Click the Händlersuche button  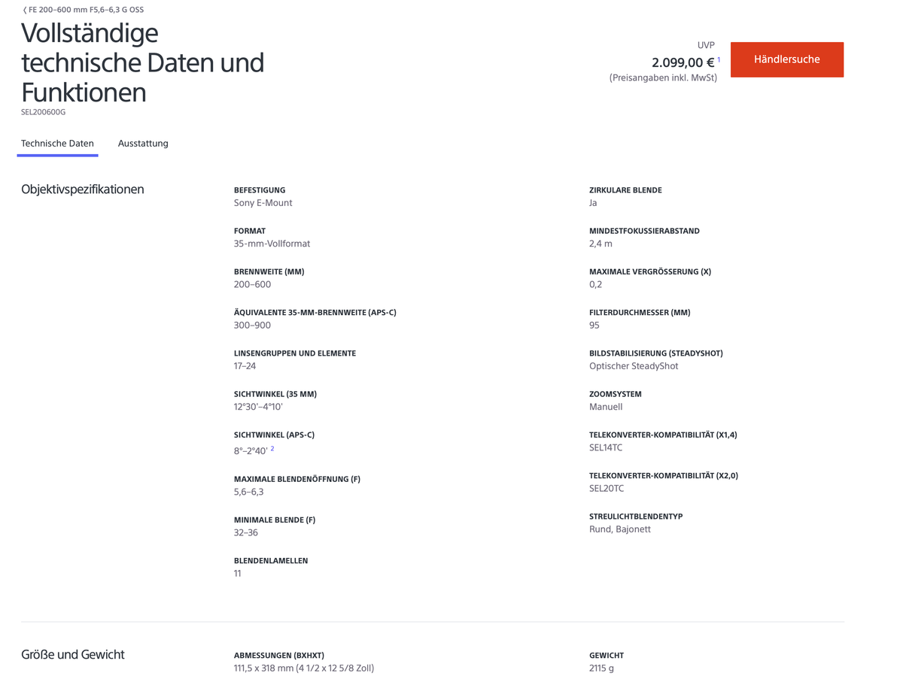point(787,59)
